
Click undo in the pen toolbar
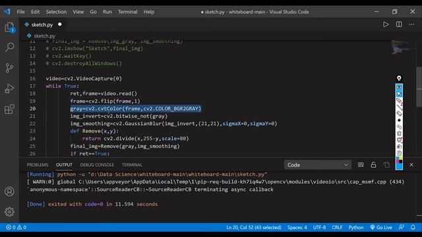399,126
